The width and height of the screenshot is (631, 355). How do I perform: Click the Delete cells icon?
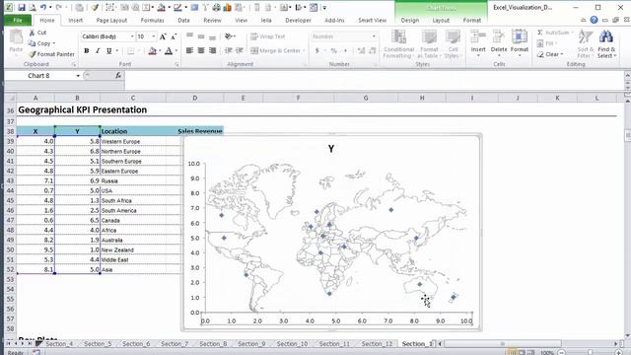tap(499, 37)
